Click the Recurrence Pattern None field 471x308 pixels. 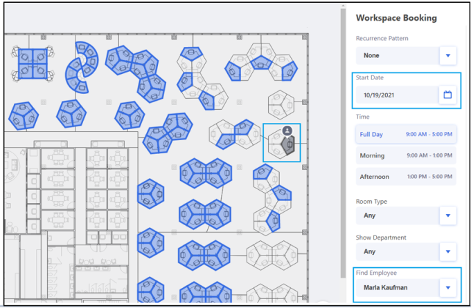click(398, 55)
